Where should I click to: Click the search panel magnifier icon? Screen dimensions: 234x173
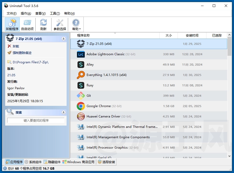coord(10,111)
